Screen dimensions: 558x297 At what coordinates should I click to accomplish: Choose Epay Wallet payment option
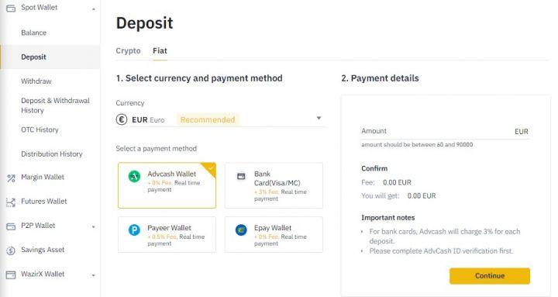(x=274, y=235)
